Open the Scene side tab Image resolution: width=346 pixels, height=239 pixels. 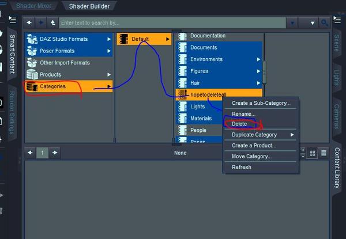337,43
